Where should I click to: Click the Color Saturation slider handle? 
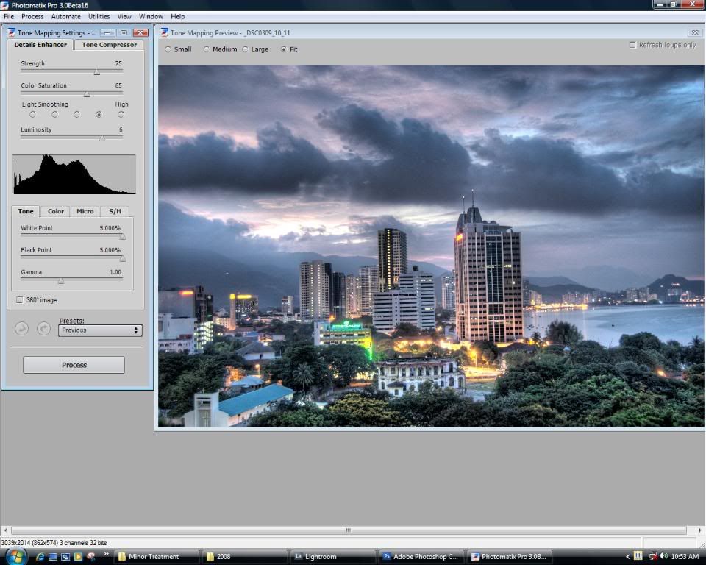pyautogui.click(x=87, y=94)
